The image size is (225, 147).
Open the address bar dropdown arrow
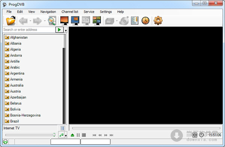pyautogui.click(x=66, y=31)
